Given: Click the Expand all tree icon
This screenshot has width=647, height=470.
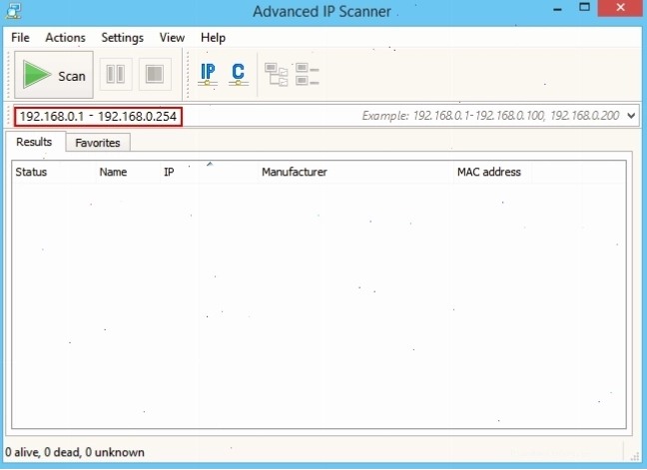Looking at the screenshot, I should (x=276, y=75).
